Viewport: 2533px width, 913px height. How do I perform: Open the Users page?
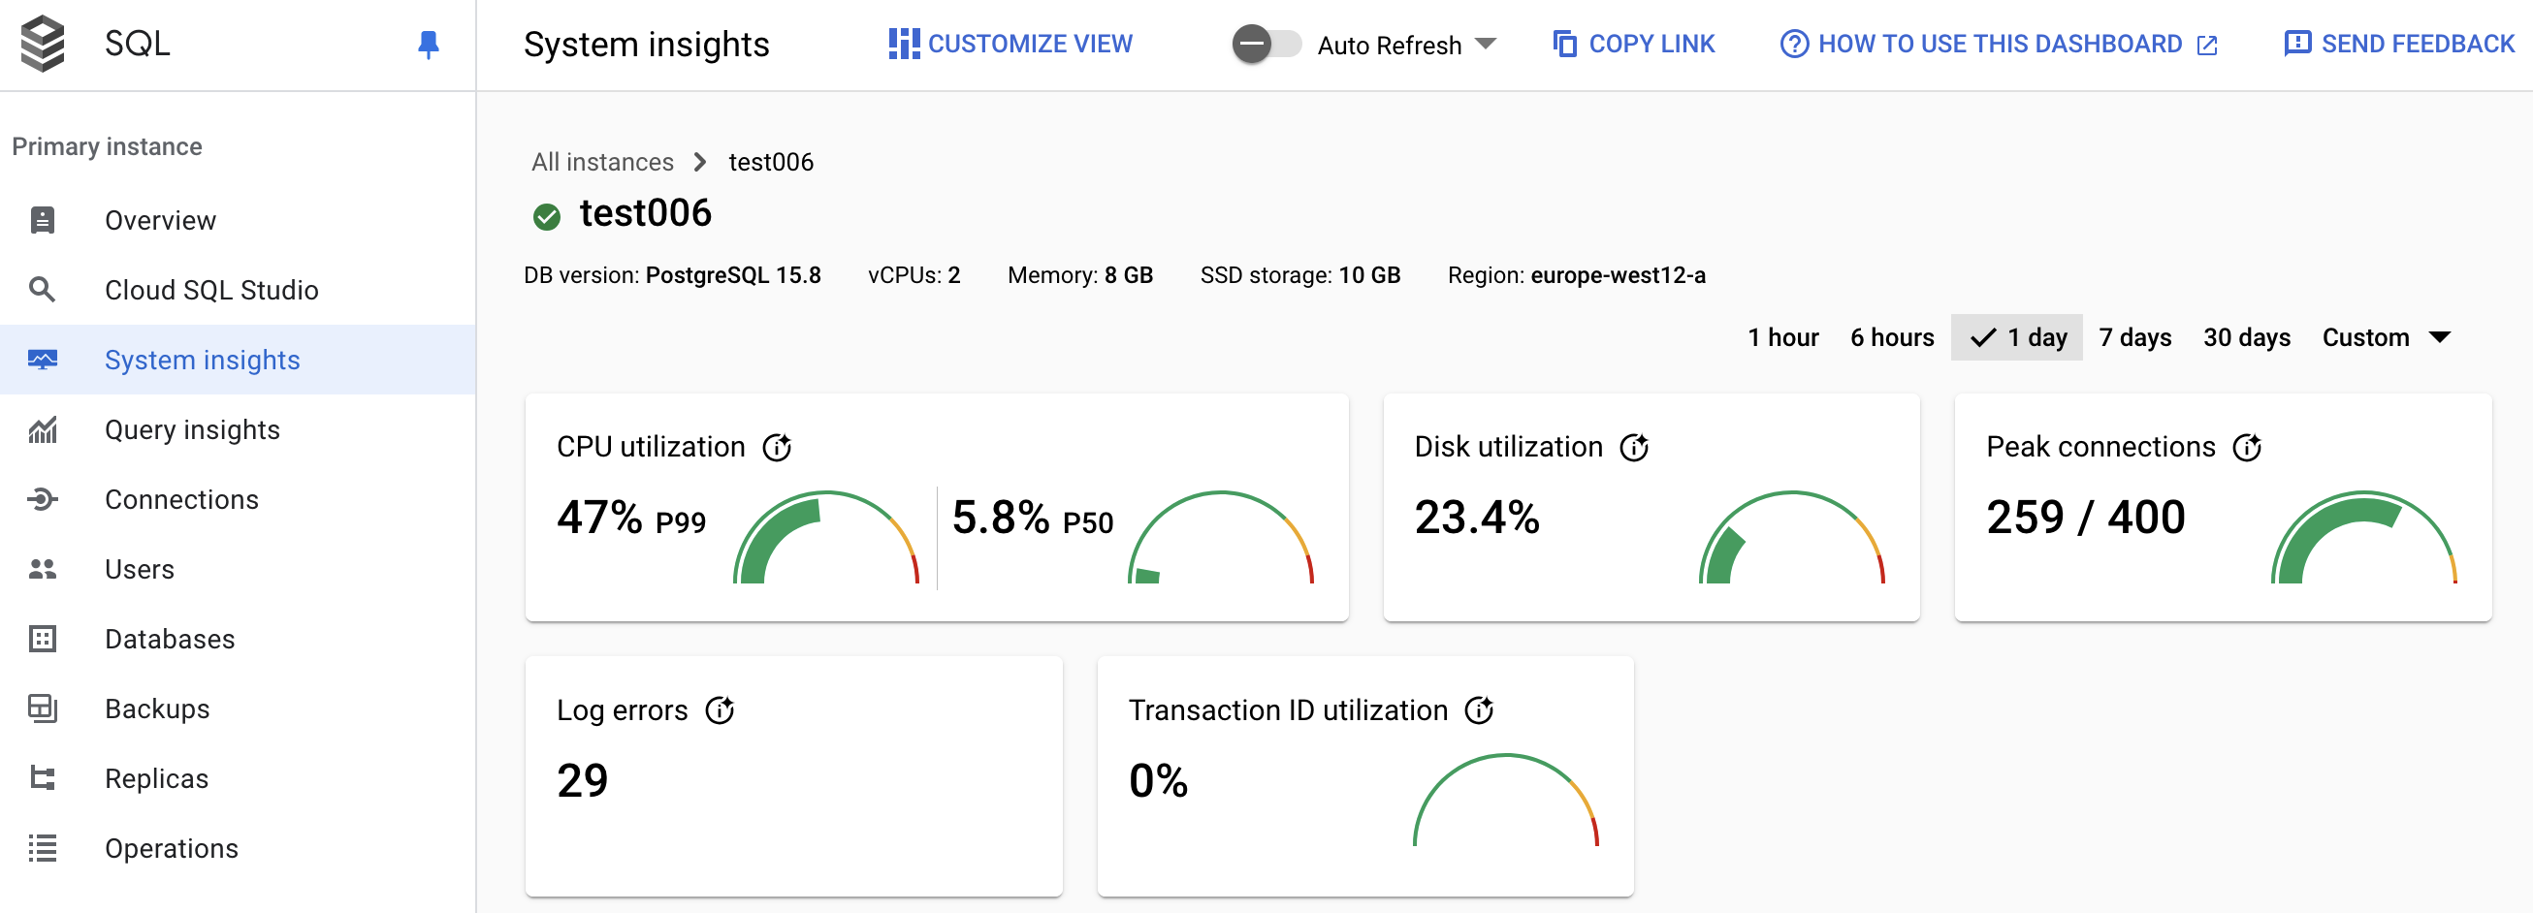(237, 569)
